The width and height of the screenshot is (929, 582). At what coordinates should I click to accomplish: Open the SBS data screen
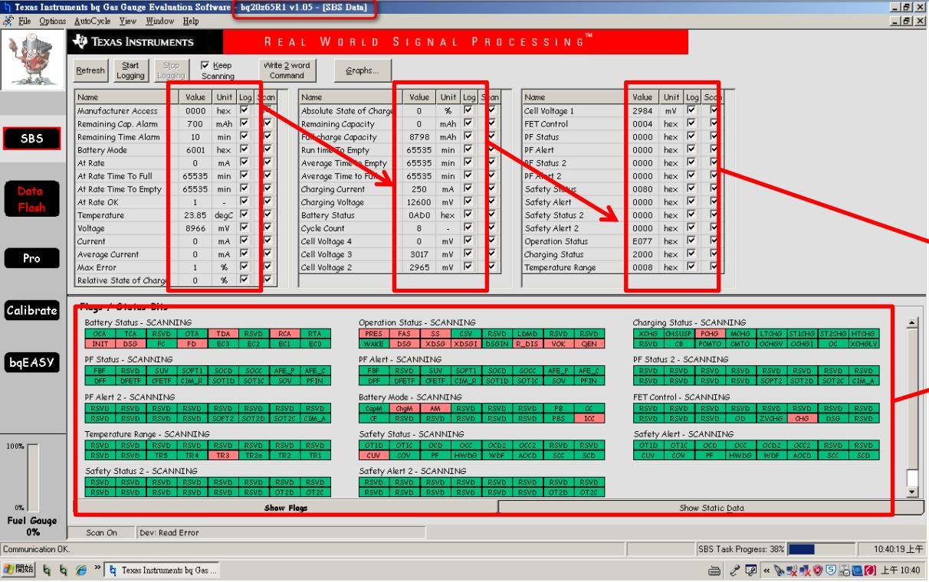click(x=31, y=139)
